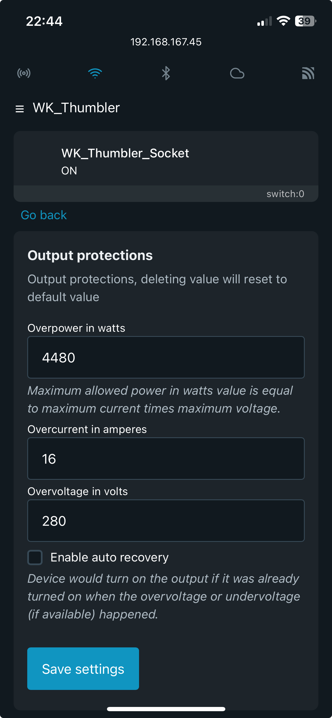The height and width of the screenshot is (718, 332).
Task: Tap the access point broadcast icon
Action: click(24, 73)
